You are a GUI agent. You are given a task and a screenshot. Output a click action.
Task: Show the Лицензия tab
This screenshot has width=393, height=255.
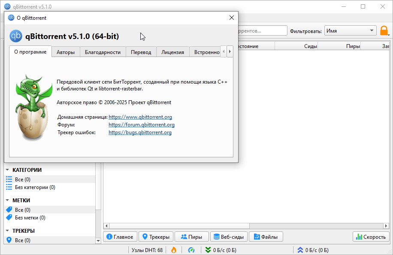click(x=173, y=52)
